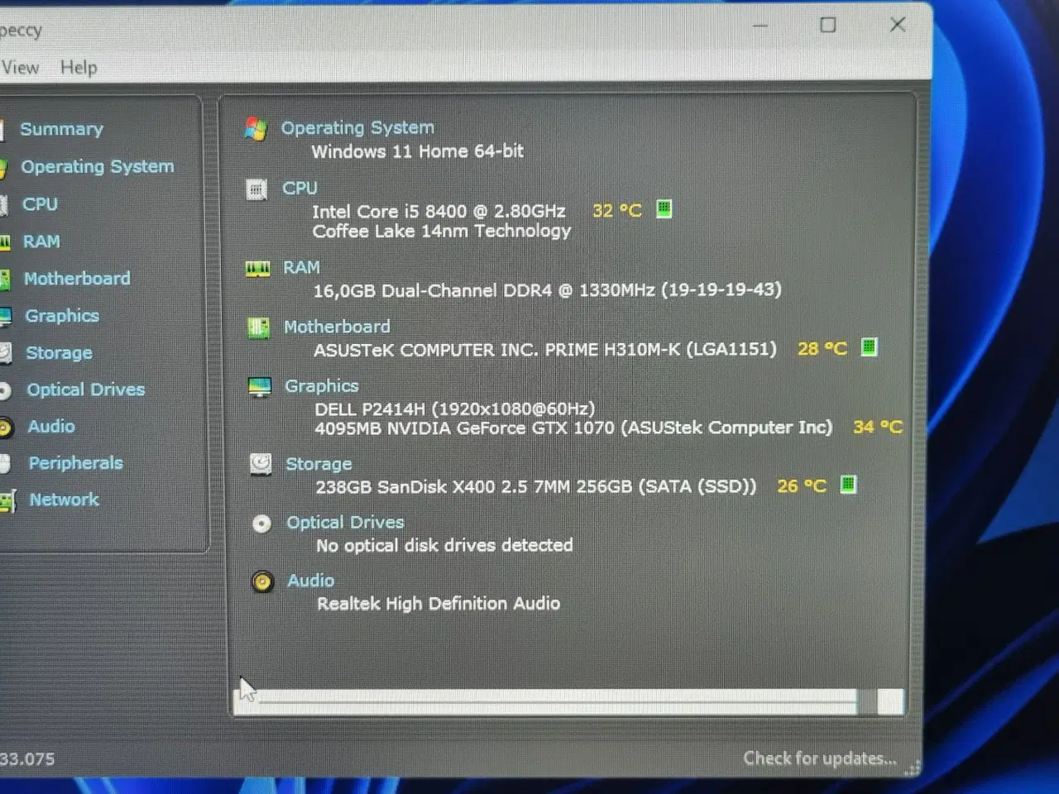Open Motherboard in the sidebar
Image resolution: width=1059 pixels, height=794 pixels.
coord(77,279)
